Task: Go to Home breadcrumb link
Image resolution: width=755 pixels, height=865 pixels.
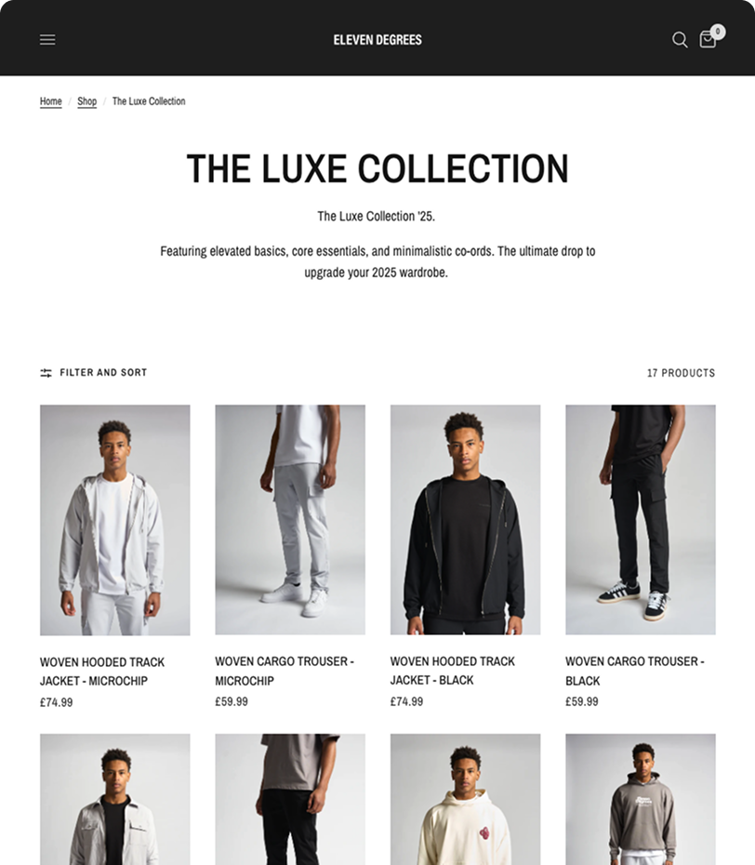Action: [51, 101]
